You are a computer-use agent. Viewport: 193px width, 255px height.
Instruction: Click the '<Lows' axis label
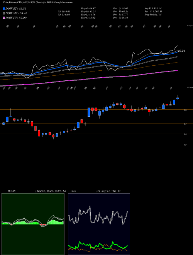tap(190, 87)
